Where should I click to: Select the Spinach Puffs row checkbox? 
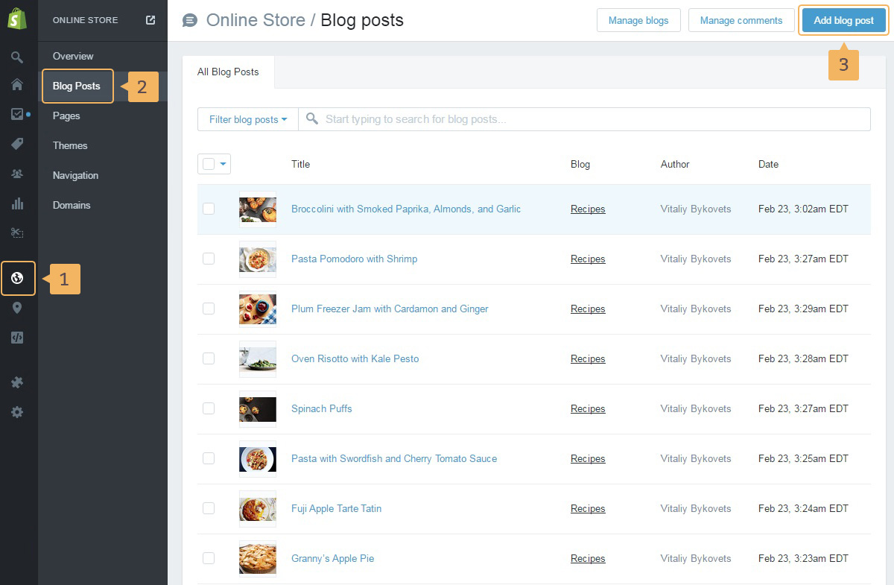(x=209, y=408)
